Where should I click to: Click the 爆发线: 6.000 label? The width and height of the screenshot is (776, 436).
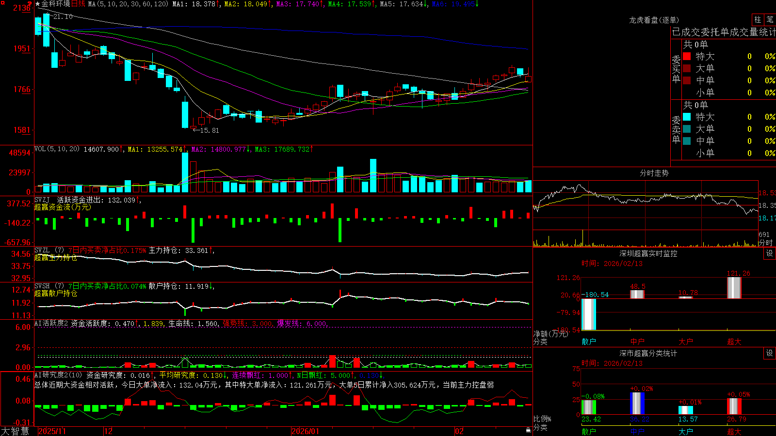[303, 324]
